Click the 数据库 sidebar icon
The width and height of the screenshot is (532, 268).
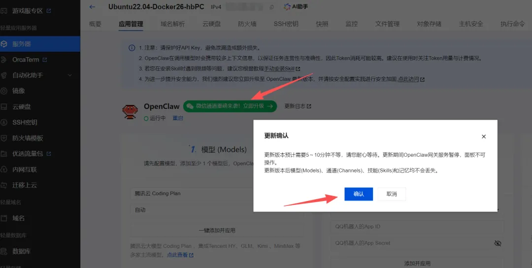point(4,251)
